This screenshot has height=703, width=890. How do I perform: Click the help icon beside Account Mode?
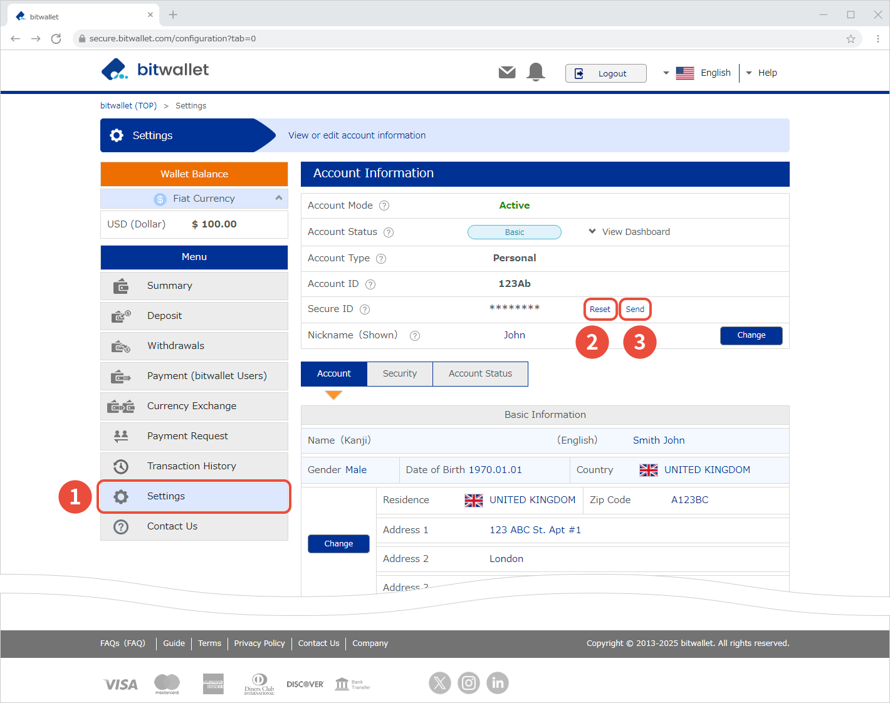click(x=384, y=206)
